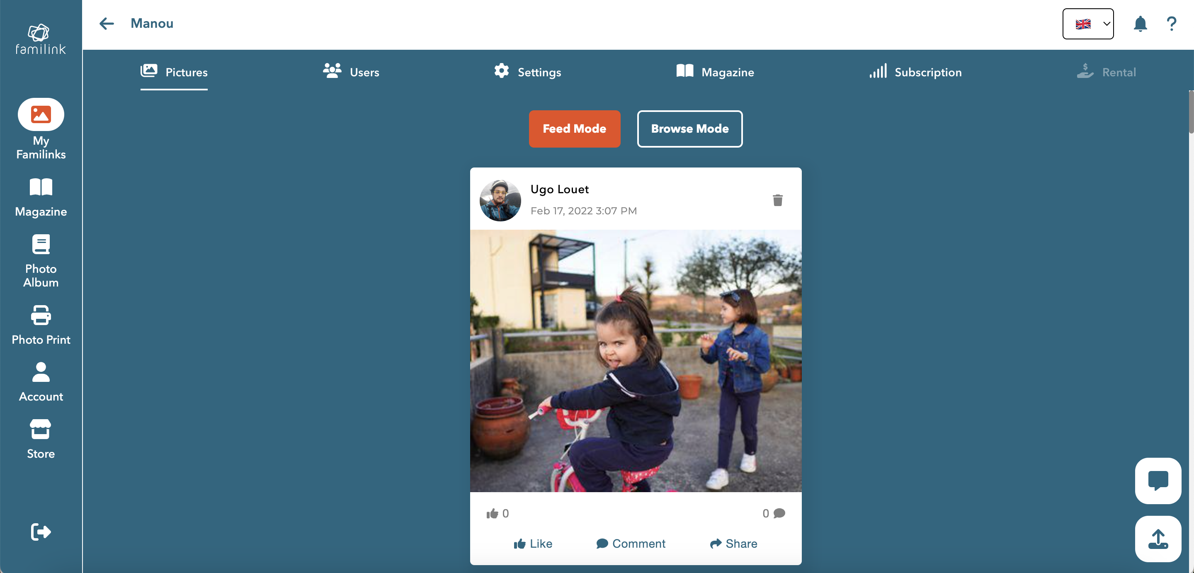Open the chat bubble widget

[x=1158, y=480]
